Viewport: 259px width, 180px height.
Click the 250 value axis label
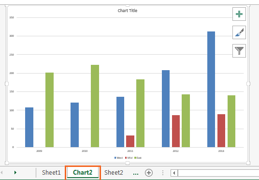coord(12,54)
